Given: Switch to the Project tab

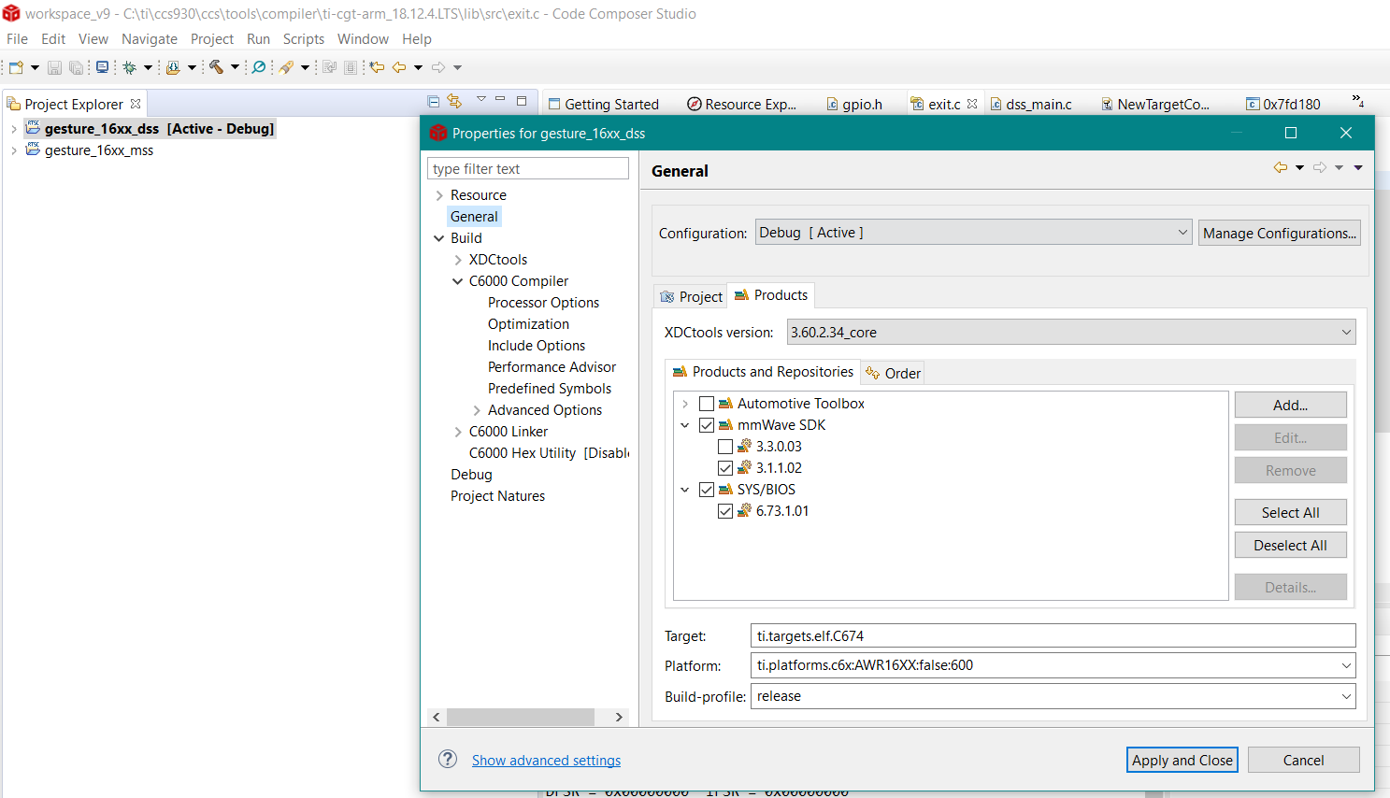Looking at the screenshot, I should [x=692, y=296].
